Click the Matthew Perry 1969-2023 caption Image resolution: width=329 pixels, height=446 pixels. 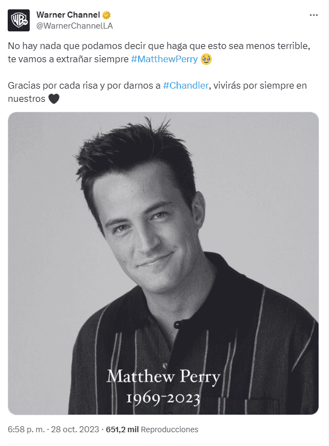(x=163, y=387)
